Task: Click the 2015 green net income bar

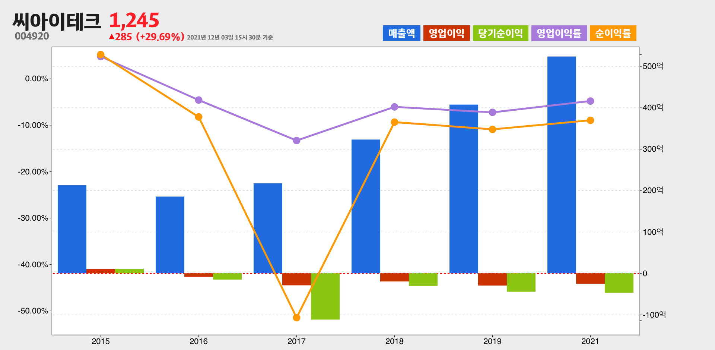Action: (129, 271)
